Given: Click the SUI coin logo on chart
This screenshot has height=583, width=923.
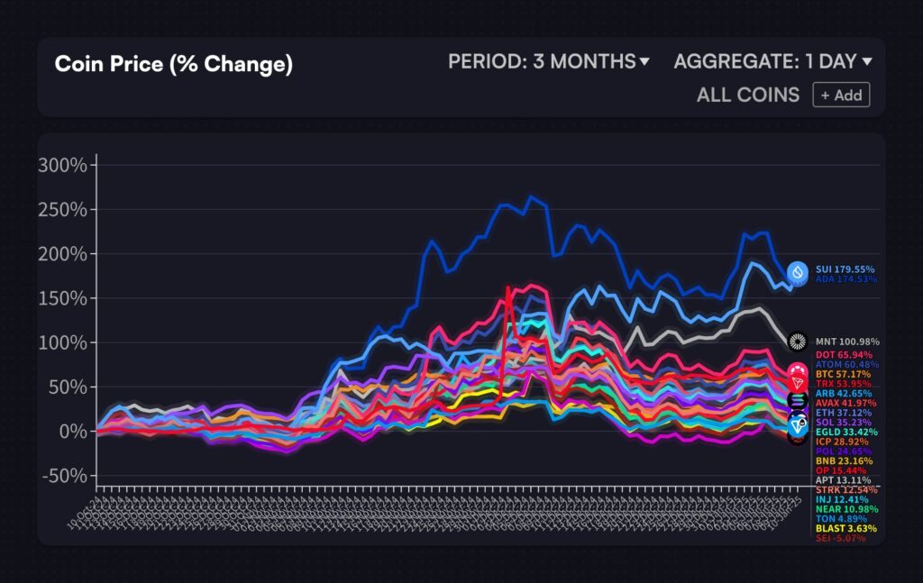Looking at the screenshot, I should (x=798, y=272).
